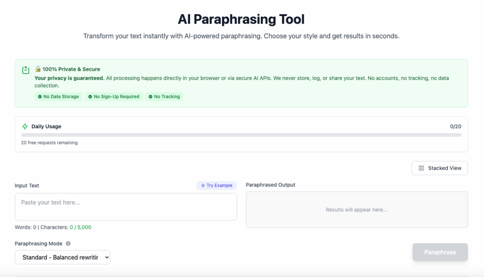Click the lightning bolt Daily Usage icon
The height and width of the screenshot is (277, 484).
(25, 126)
